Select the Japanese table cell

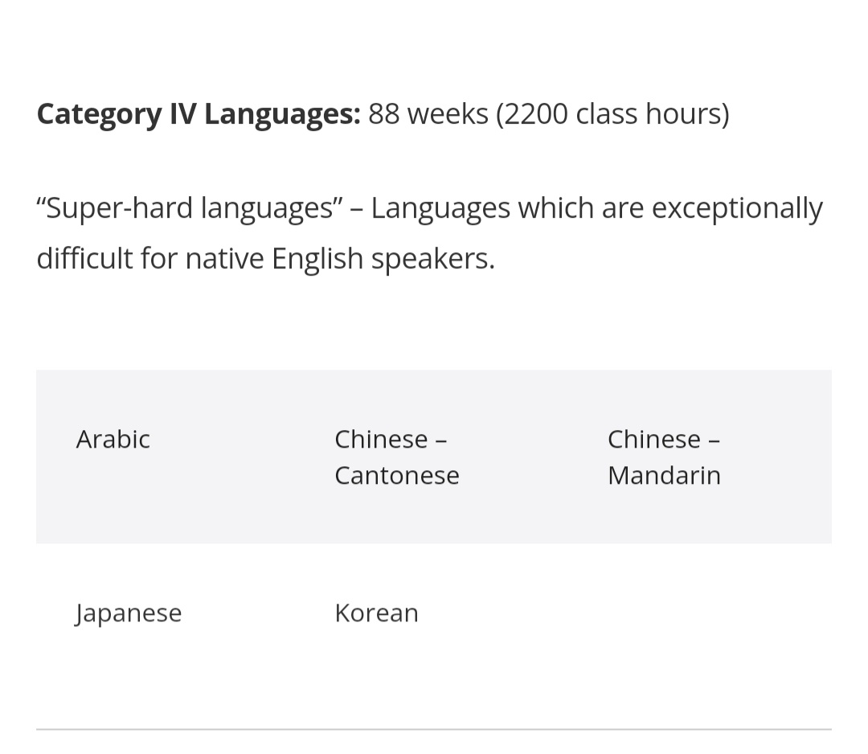[129, 613]
